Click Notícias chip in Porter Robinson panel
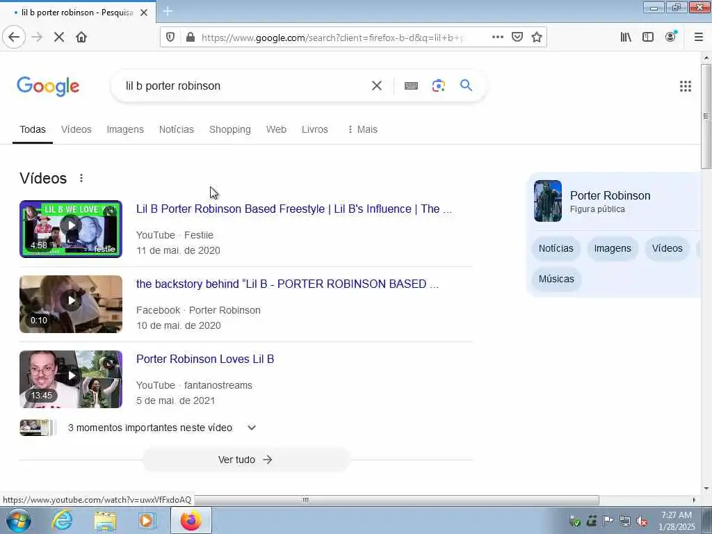The height and width of the screenshot is (534, 712). point(556,248)
